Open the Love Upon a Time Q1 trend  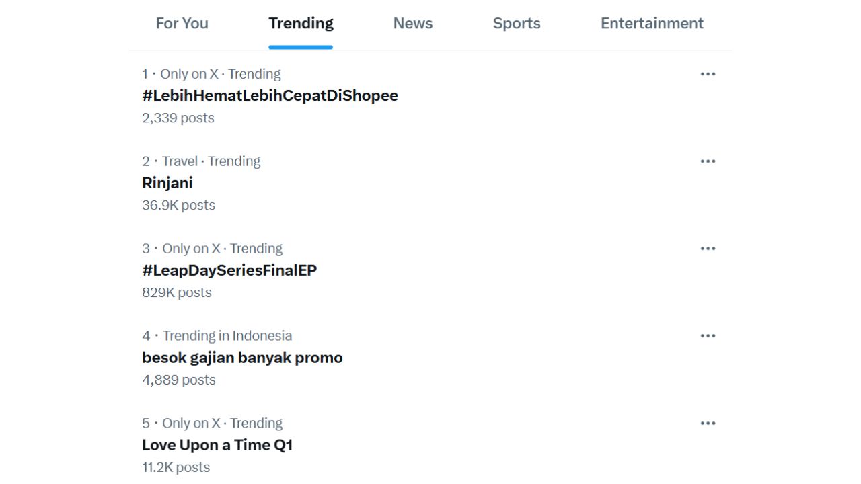217,445
